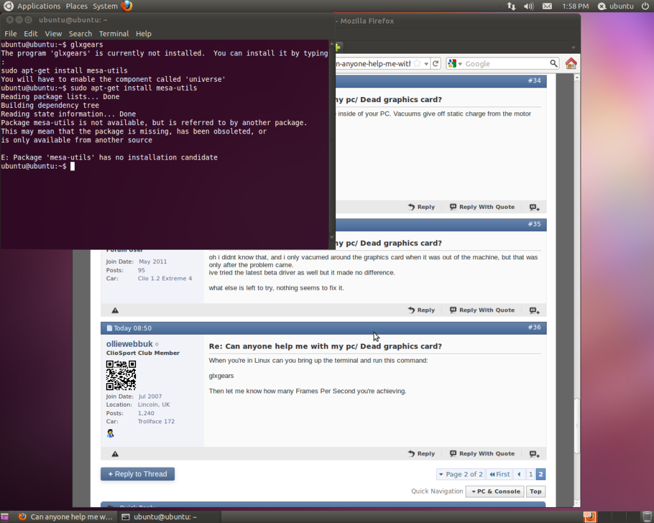This screenshot has width=654, height=523.
Task: Open the Google search engine dropdown
Action: [x=454, y=63]
